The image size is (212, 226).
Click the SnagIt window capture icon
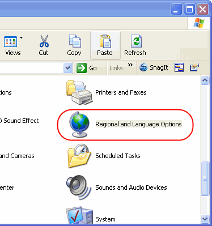tap(179, 67)
